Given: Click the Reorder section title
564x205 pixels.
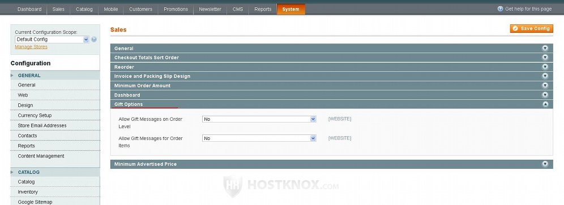Looking at the screenshot, I should coord(124,67).
